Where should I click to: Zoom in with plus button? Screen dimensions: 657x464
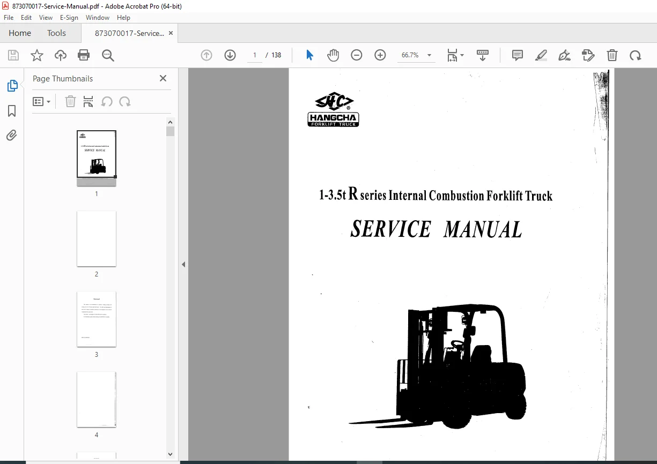[380, 55]
